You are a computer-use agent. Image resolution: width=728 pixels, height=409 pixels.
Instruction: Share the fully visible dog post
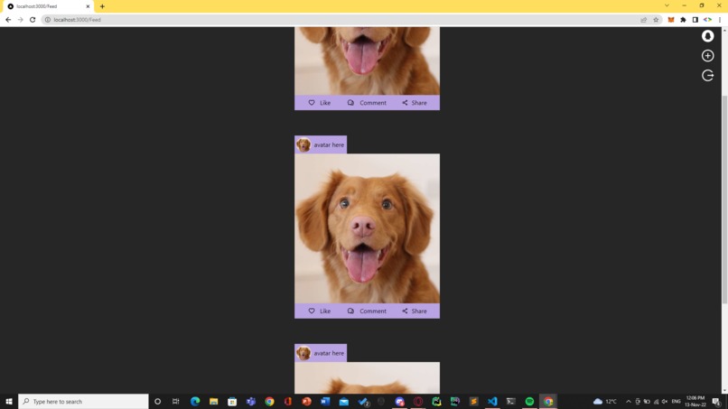click(x=415, y=311)
